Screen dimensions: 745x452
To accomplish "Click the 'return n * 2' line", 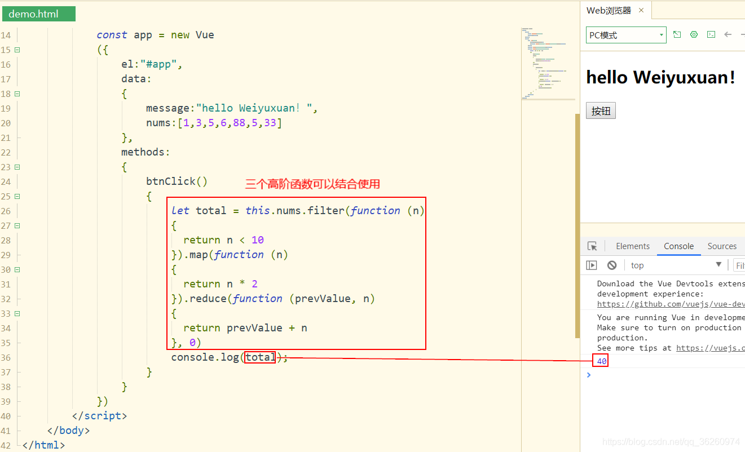I will coord(221,284).
